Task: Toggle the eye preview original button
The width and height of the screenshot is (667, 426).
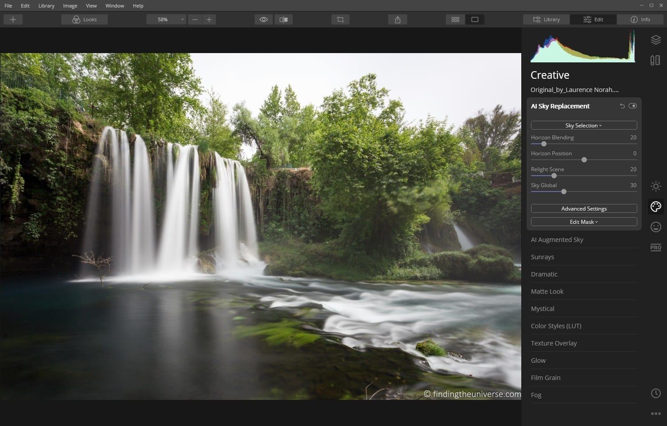Action: tap(264, 19)
